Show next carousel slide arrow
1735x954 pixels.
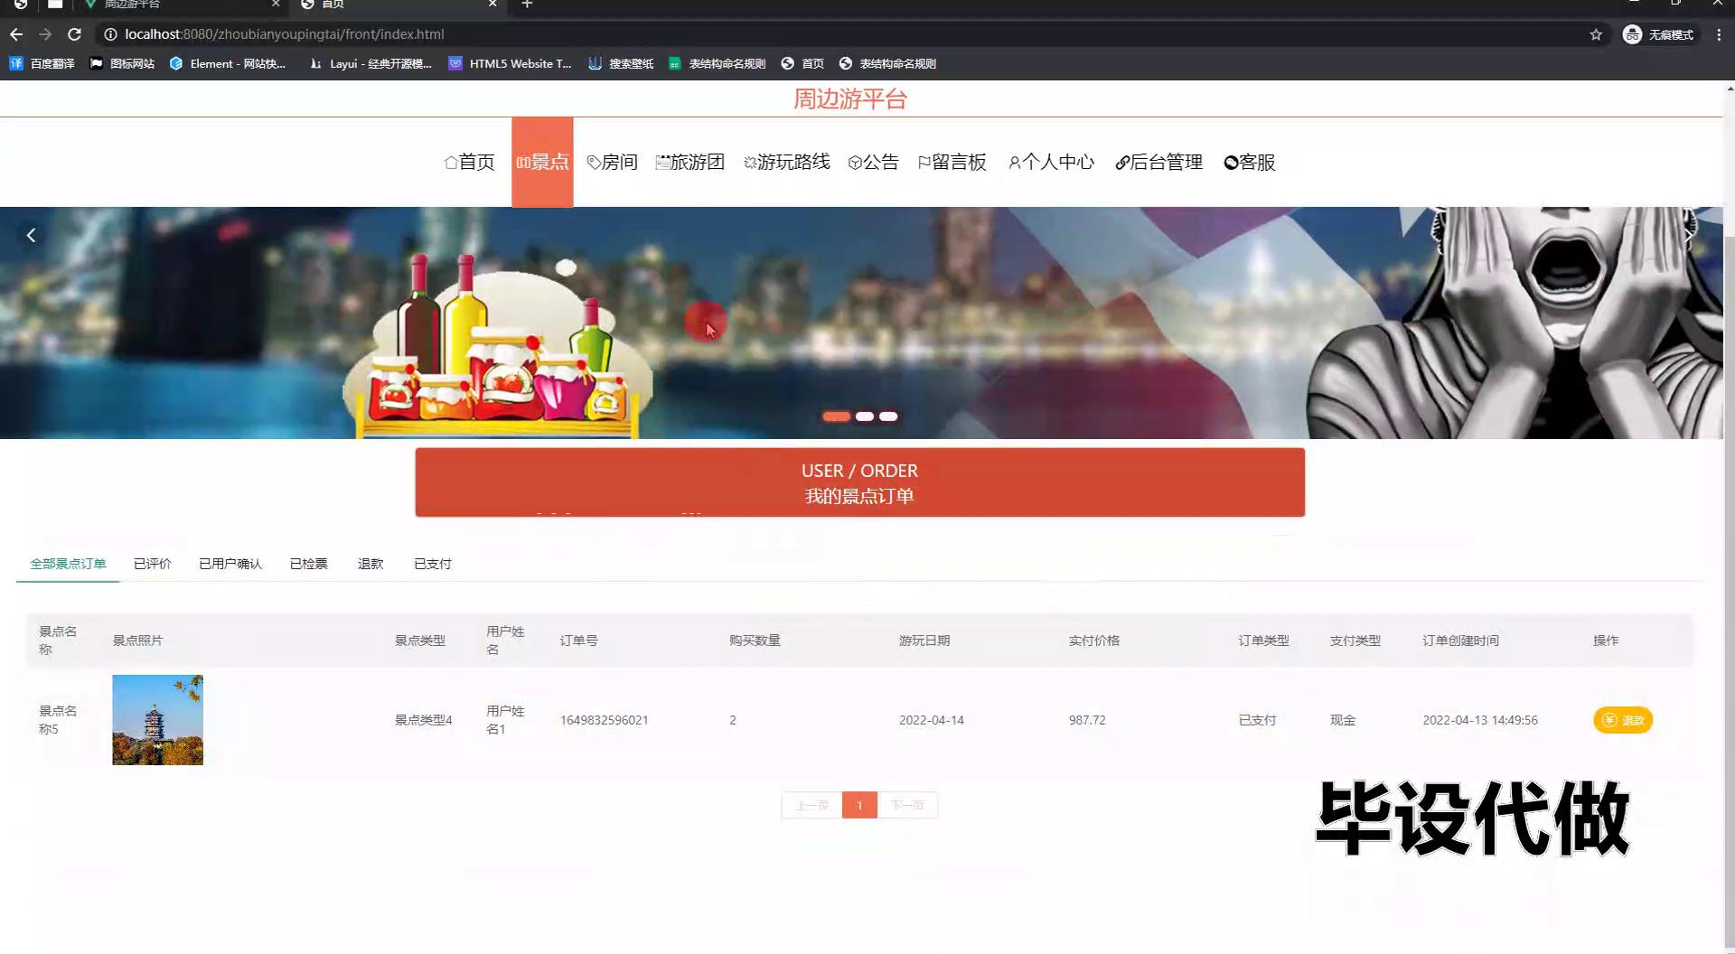coord(1688,234)
